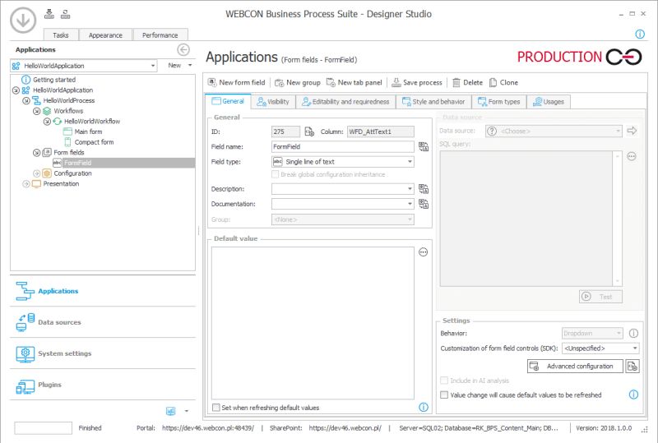Click the Field name input box

343,146
